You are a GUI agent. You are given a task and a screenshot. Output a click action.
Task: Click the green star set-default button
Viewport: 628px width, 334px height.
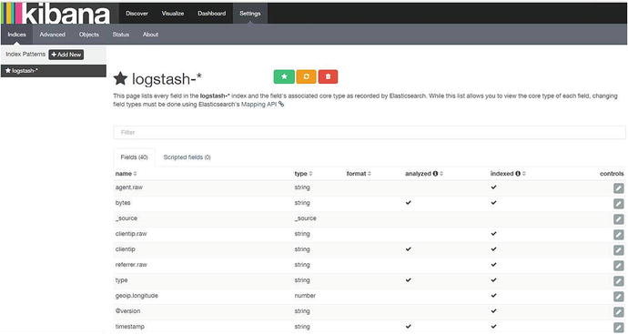pyautogui.click(x=284, y=76)
